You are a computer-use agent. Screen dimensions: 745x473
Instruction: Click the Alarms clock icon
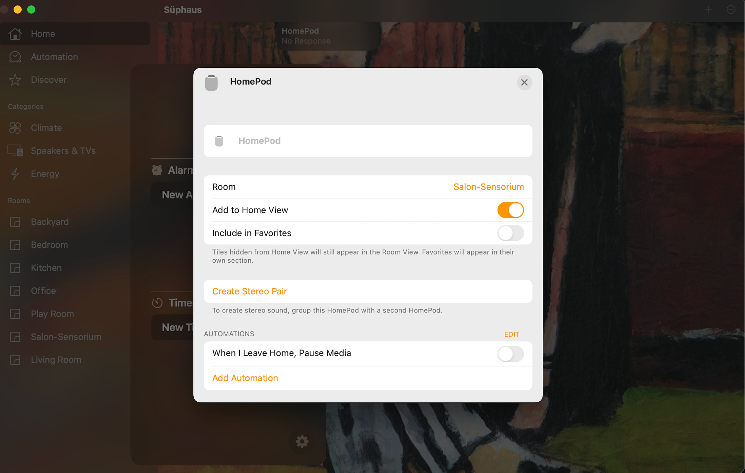(x=157, y=170)
